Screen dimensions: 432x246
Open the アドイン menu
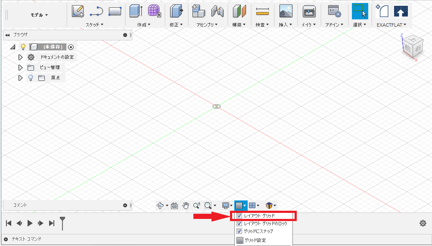(x=334, y=25)
